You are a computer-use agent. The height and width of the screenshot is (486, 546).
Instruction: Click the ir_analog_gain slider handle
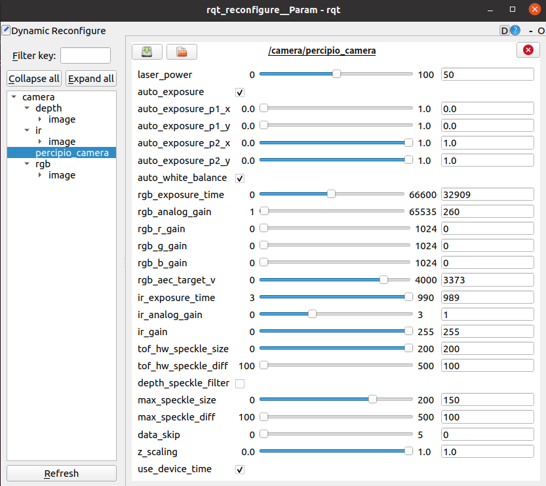point(312,314)
